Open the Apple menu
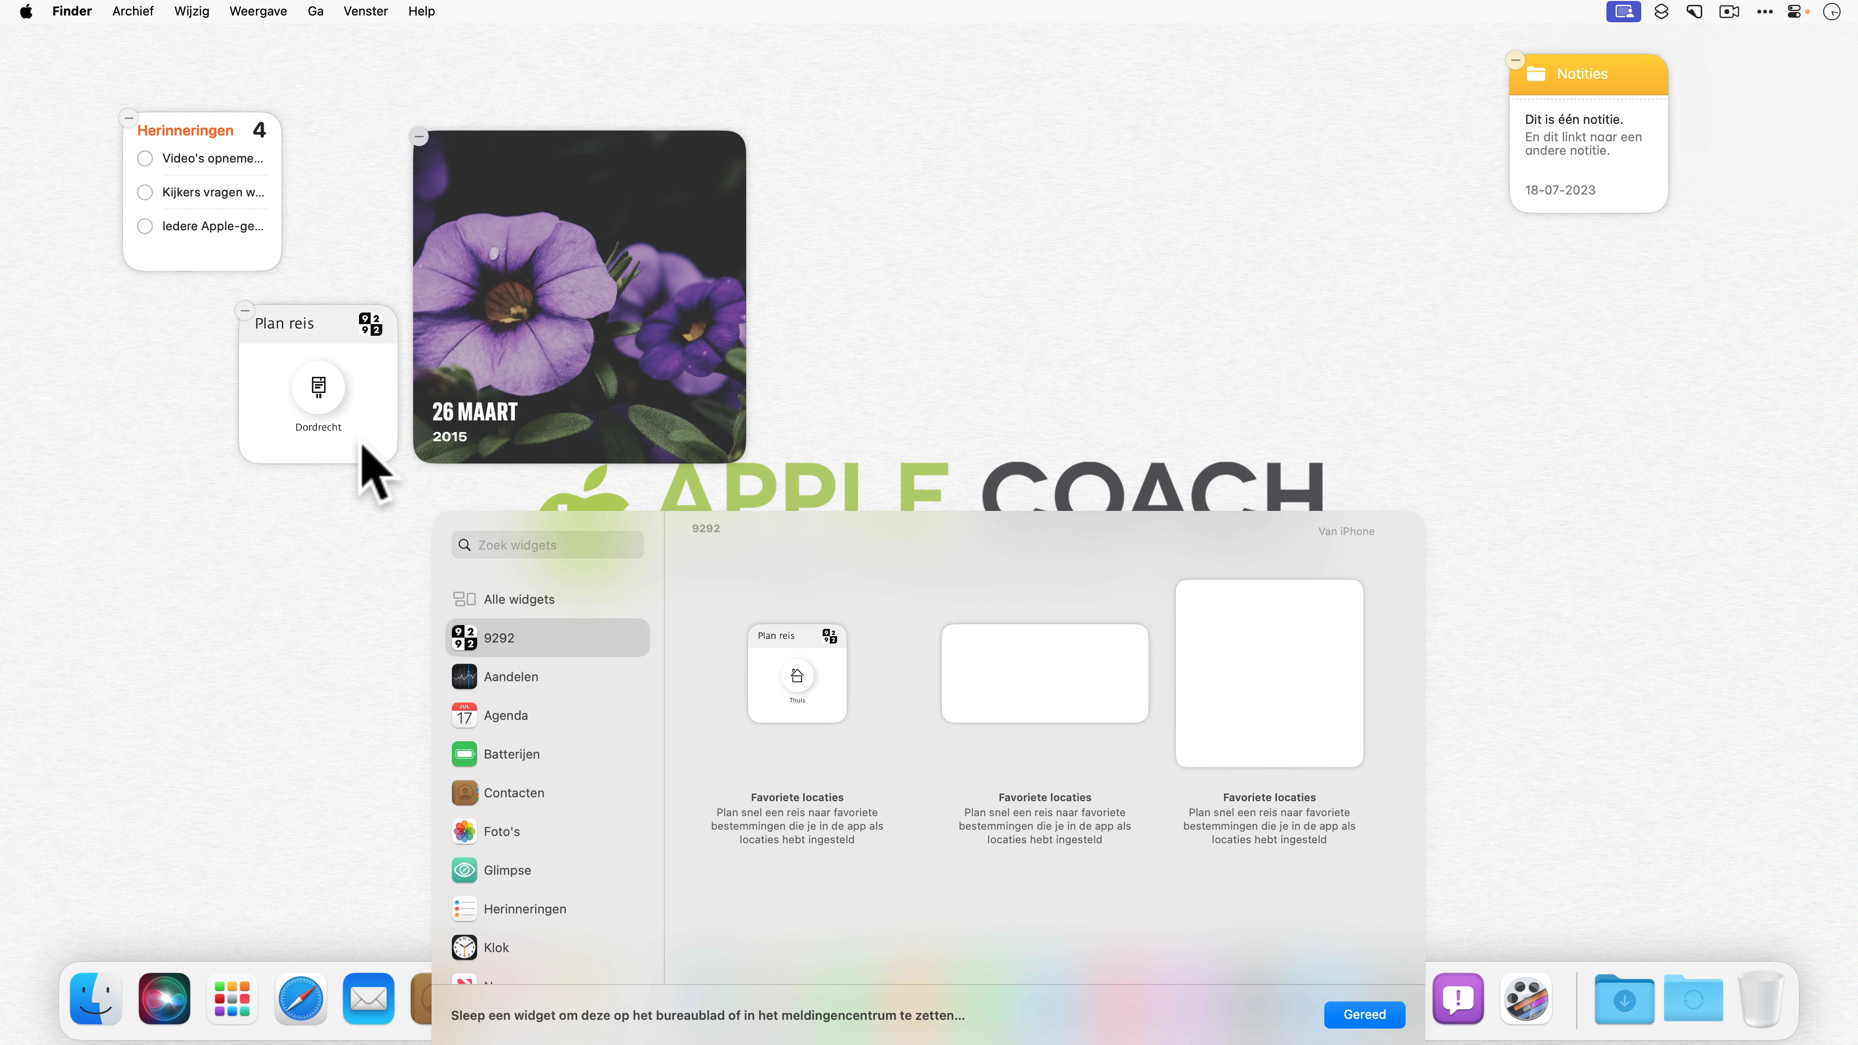This screenshot has height=1045, width=1858. 26,12
